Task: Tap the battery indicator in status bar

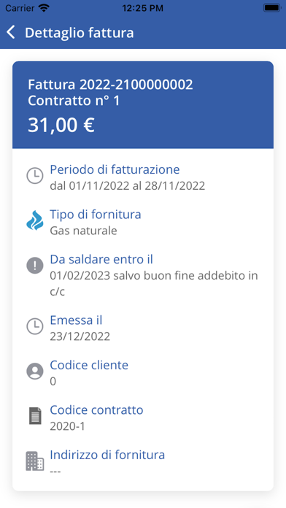Action: [271, 8]
